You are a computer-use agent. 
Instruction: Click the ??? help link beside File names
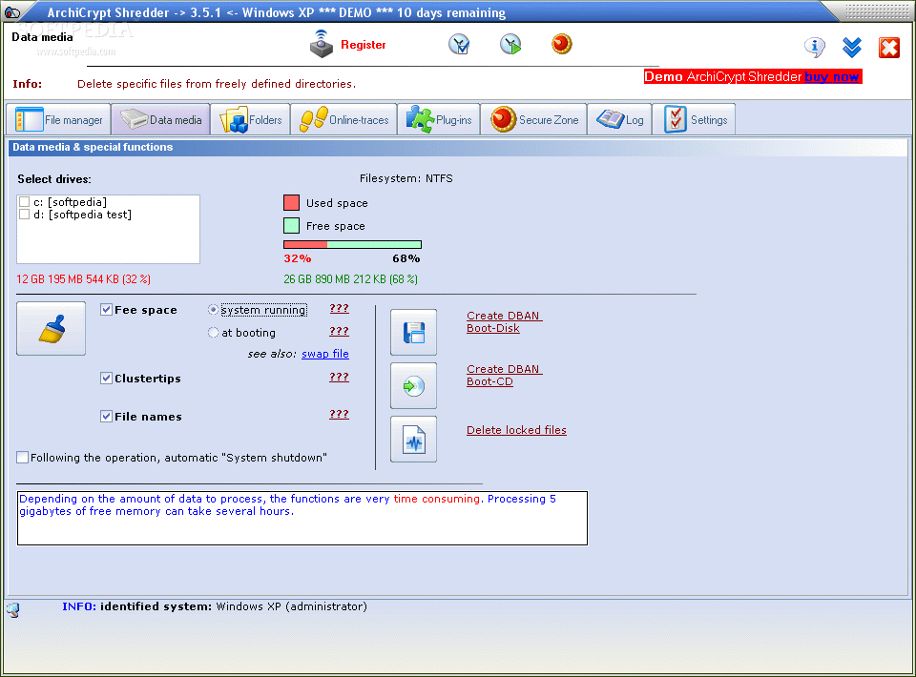339,414
